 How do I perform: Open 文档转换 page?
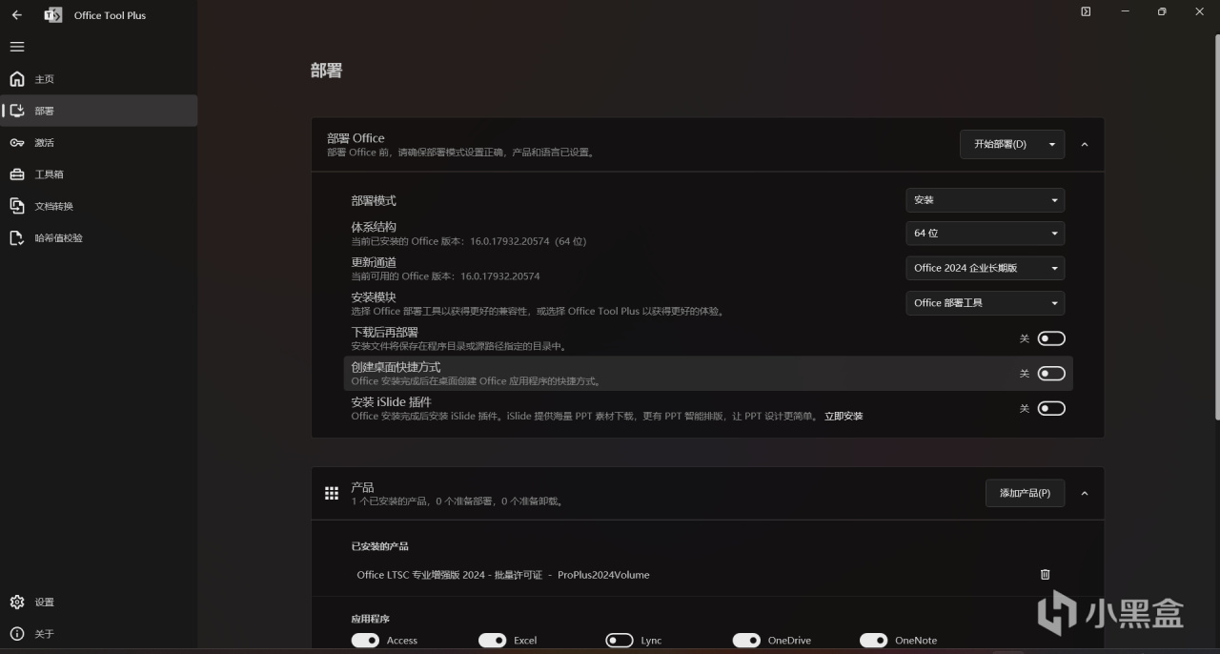pyautogui.click(x=99, y=206)
